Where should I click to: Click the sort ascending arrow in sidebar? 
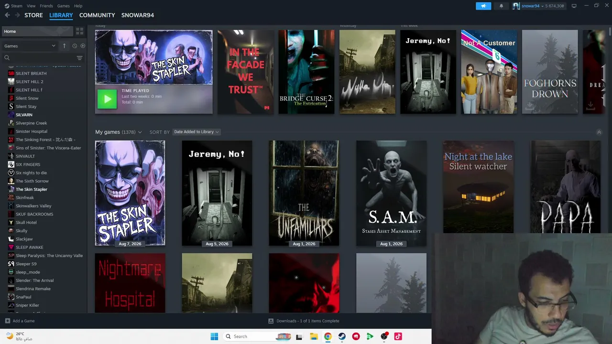[x=64, y=46]
